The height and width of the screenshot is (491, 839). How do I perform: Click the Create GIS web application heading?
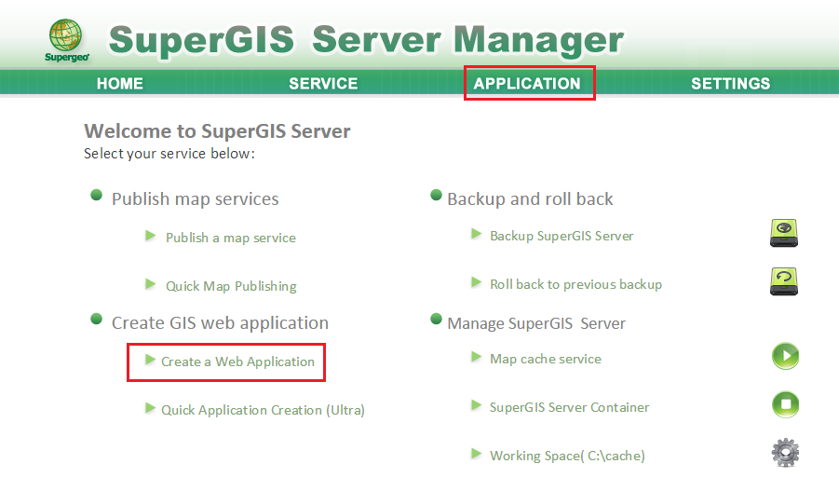tap(220, 323)
